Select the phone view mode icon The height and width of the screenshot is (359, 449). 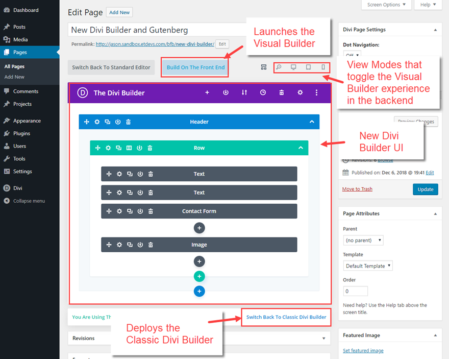[x=323, y=67]
